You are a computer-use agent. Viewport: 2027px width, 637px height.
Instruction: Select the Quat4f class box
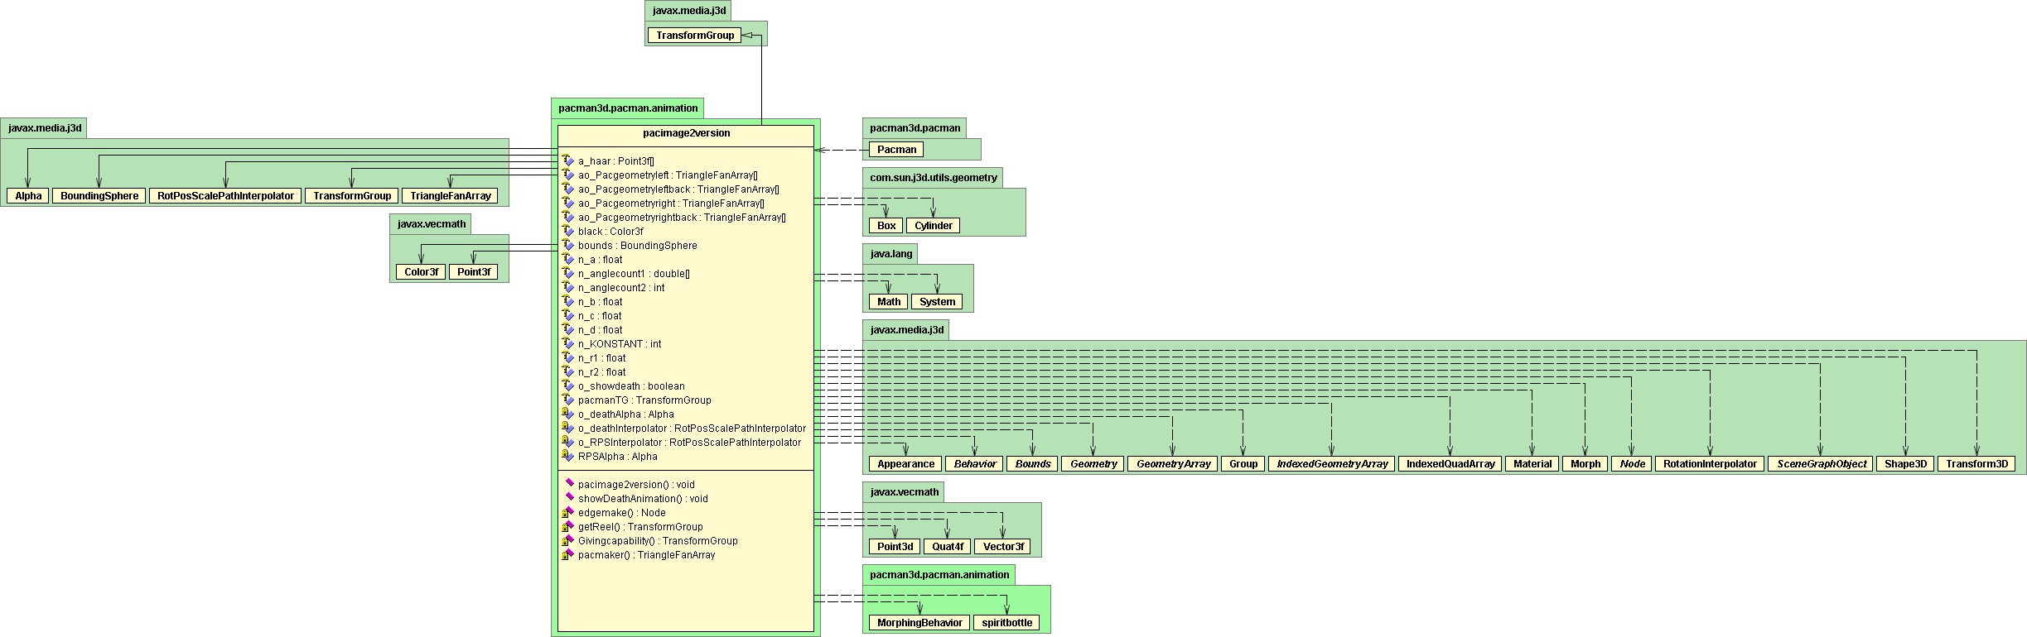tap(947, 547)
